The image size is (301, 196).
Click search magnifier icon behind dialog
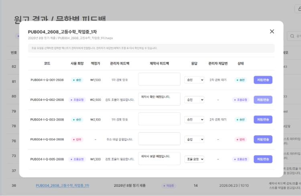click(292, 36)
